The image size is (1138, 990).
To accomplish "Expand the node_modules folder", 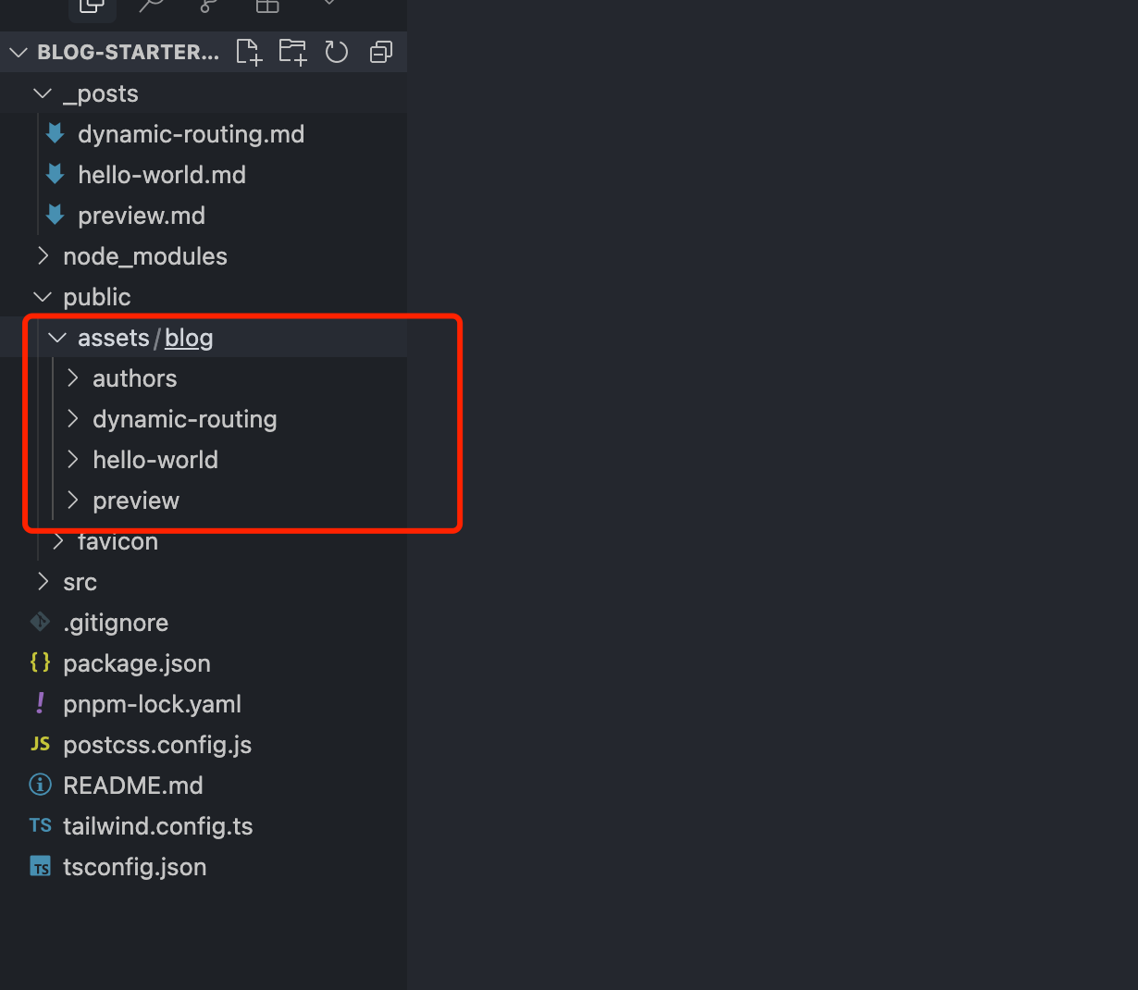I will point(144,256).
